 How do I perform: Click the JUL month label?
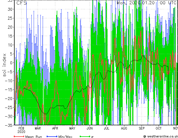tap(106, 128)
